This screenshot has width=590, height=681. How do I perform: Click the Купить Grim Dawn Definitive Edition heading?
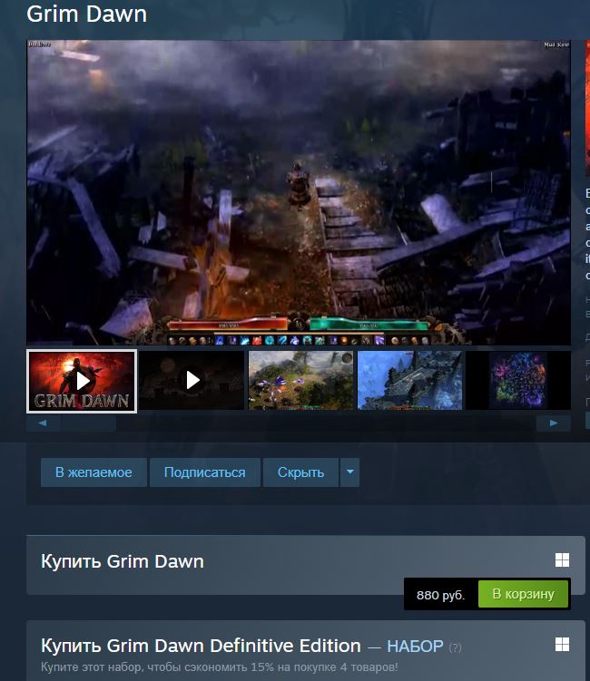click(x=201, y=646)
